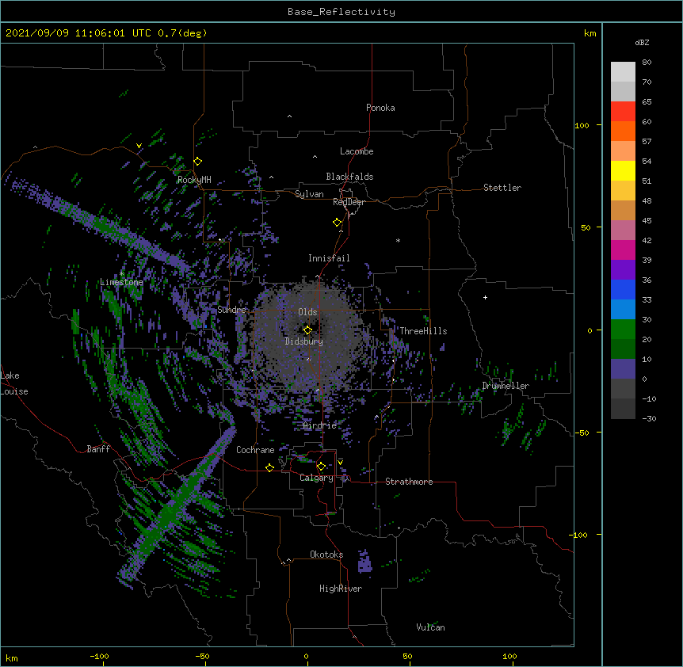The width and height of the screenshot is (683, 667).
Task: Pick the slate purple swatch between 10 and 0
Action: 623,369
